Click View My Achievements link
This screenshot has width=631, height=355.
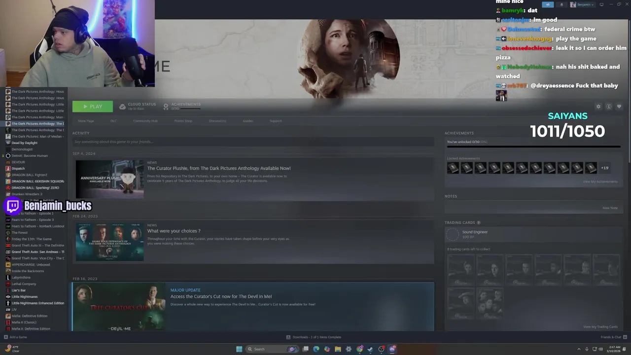pyautogui.click(x=600, y=181)
